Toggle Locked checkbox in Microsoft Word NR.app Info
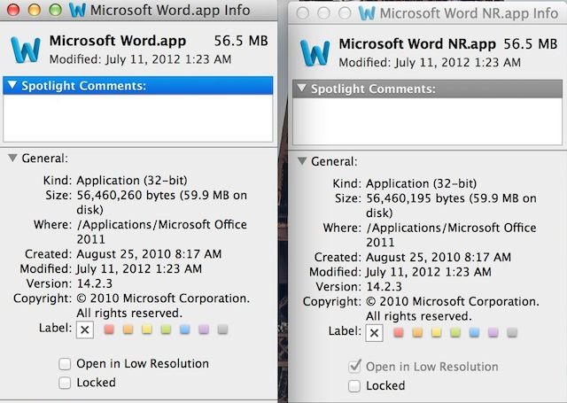The width and height of the screenshot is (567, 403). click(354, 386)
